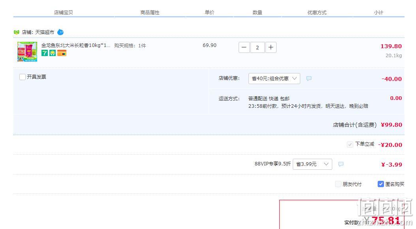Toggle the 下单立减 checkbox
The height and width of the screenshot is (229, 416).
350,145
